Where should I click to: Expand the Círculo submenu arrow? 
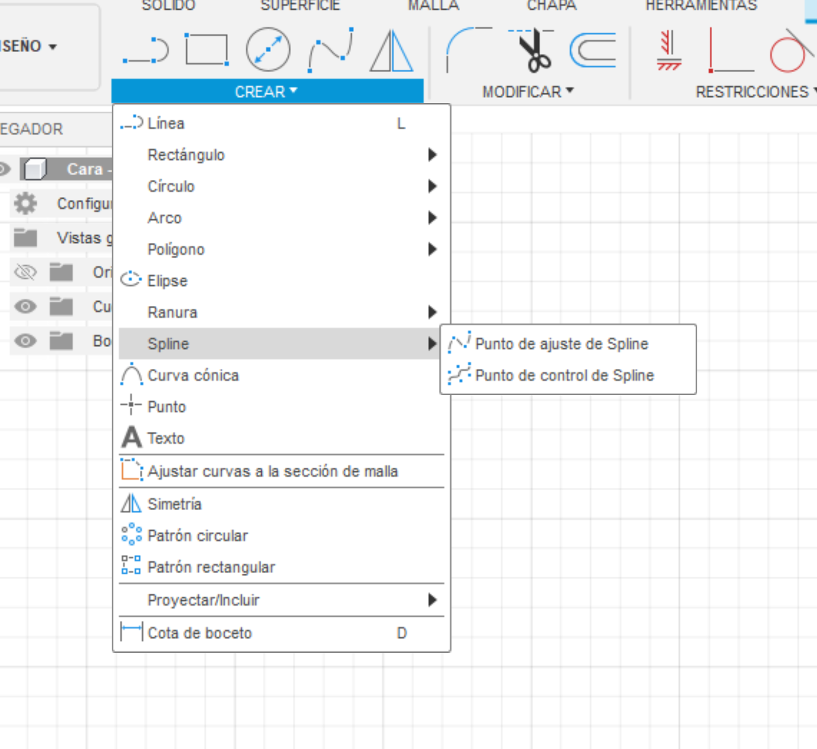(x=432, y=186)
